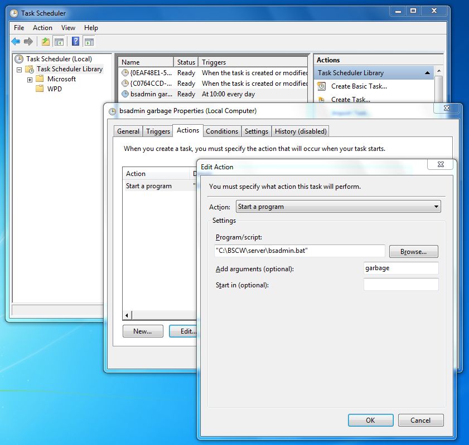Switch to the Triggers tab
The width and height of the screenshot is (469, 445).
158,131
